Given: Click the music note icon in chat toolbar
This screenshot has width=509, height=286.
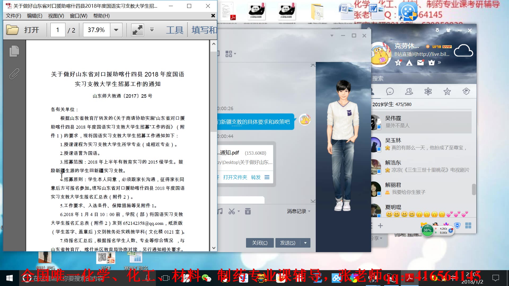Looking at the screenshot, I should [x=220, y=211].
